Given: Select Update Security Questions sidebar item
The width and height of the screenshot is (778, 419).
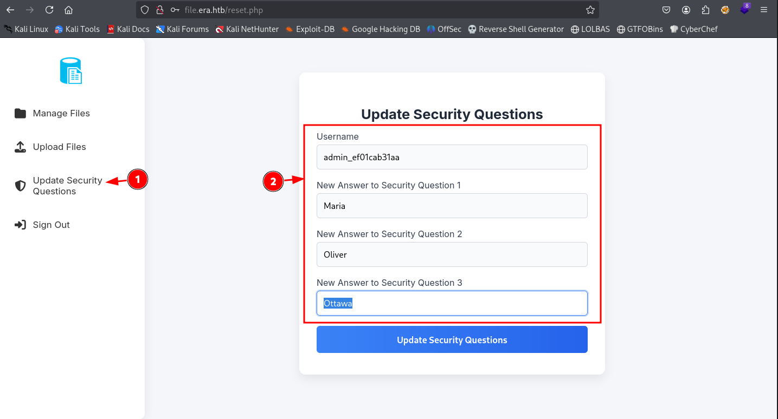Looking at the screenshot, I should (x=67, y=186).
